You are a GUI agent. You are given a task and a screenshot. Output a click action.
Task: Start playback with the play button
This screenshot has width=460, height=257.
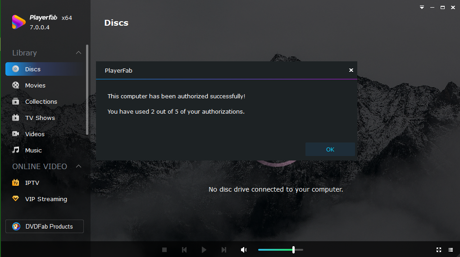pos(204,250)
